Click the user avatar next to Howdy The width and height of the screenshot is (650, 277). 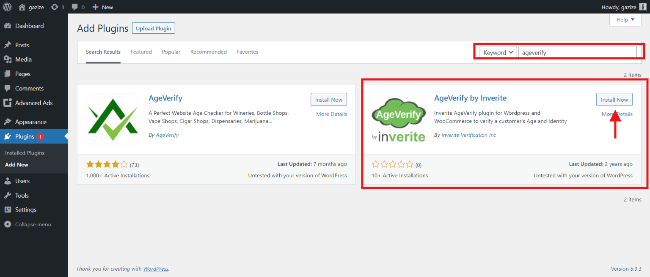coord(642,7)
